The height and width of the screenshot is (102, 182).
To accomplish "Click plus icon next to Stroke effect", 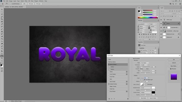I will [127, 72].
